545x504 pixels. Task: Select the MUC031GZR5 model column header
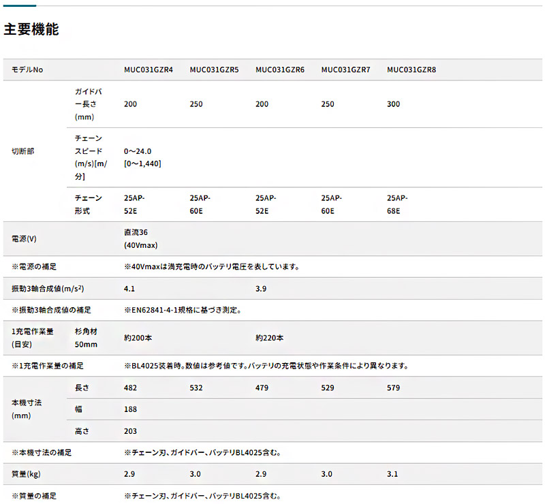click(x=214, y=69)
